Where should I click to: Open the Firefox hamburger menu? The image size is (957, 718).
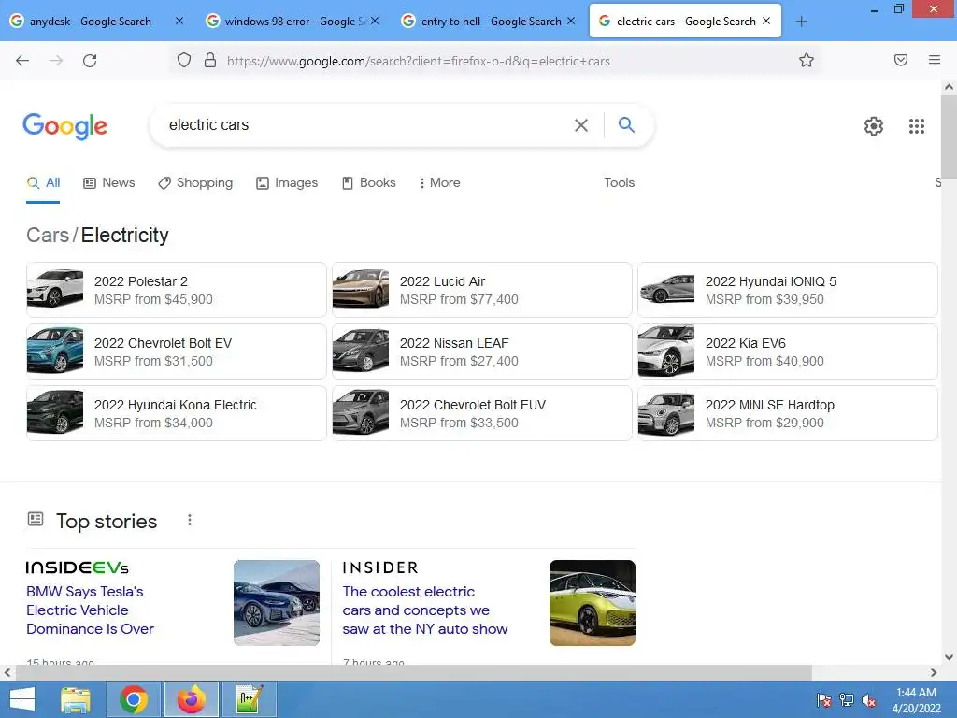point(934,60)
